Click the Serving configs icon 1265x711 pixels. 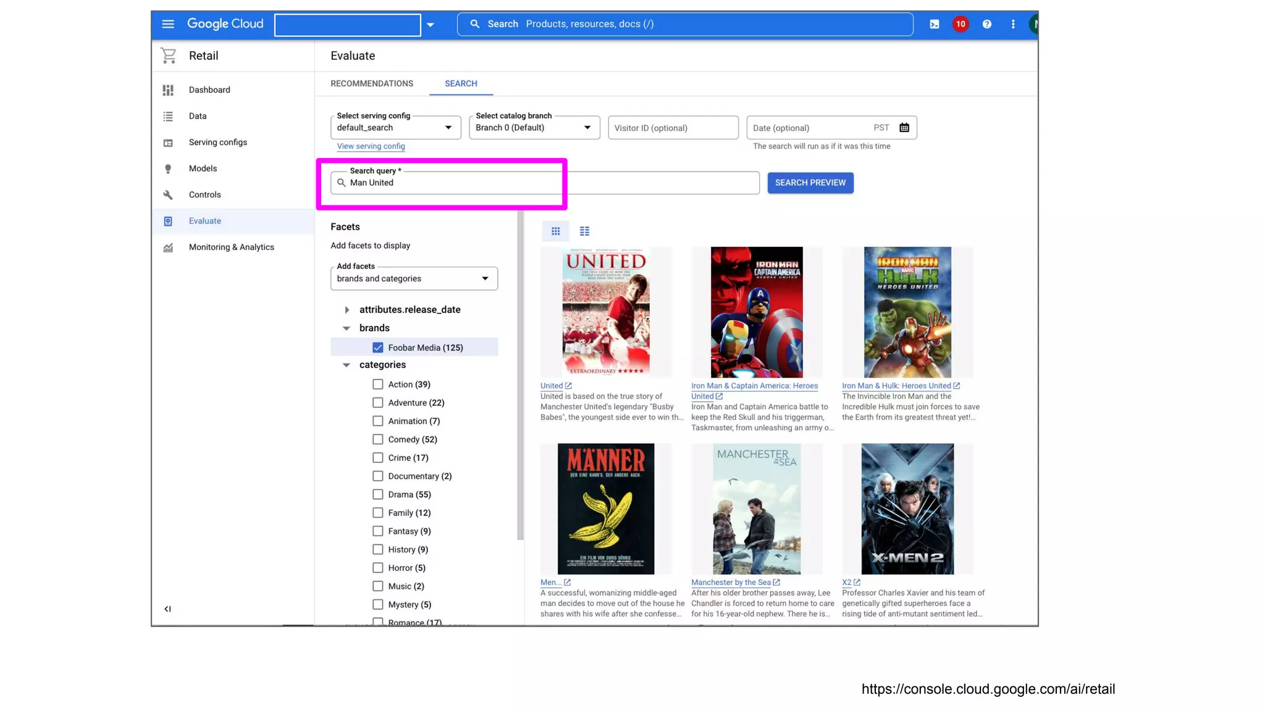click(x=168, y=143)
